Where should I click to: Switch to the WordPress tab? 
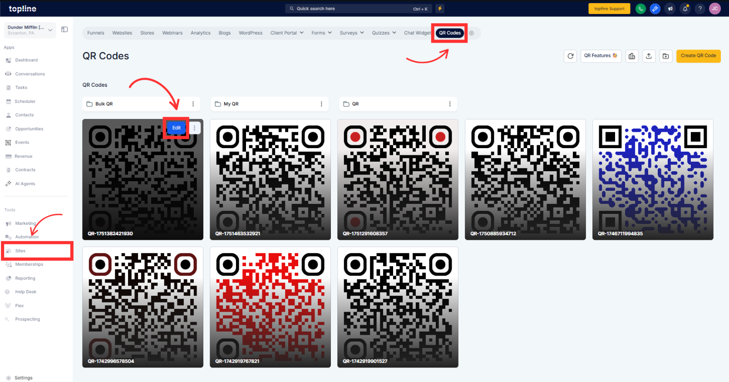tap(251, 33)
